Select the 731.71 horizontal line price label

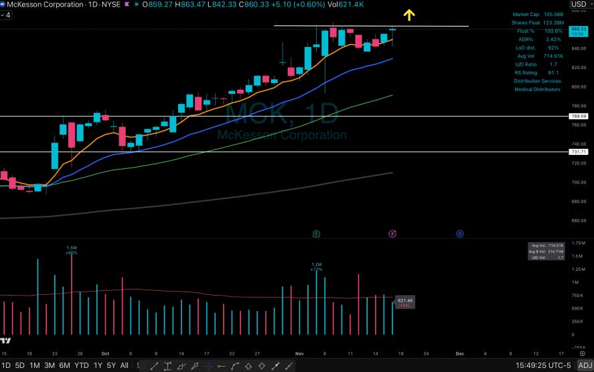click(x=579, y=151)
